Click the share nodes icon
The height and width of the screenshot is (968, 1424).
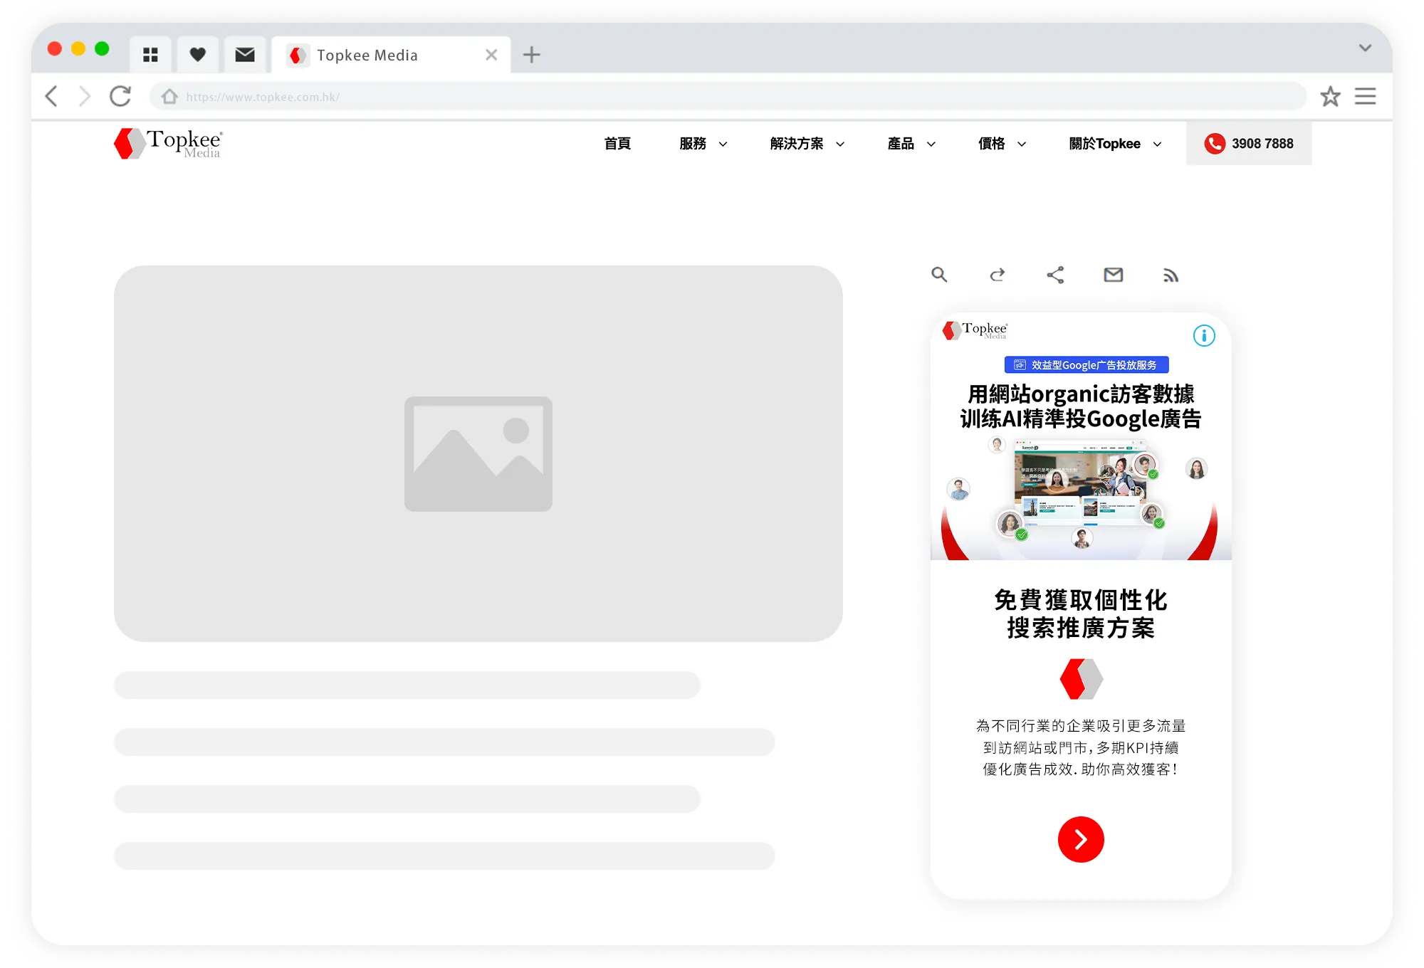pos(1055,275)
